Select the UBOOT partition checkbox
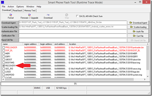This screenshot has height=96, width=152. (4, 60)
